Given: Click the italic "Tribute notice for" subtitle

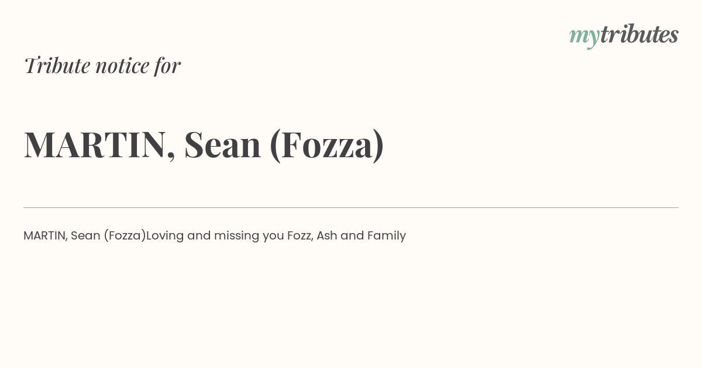Looking at the screenshot, I should tap(102, 65).
